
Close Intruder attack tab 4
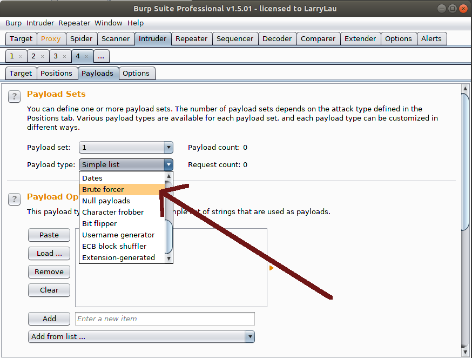pos(87,56)
